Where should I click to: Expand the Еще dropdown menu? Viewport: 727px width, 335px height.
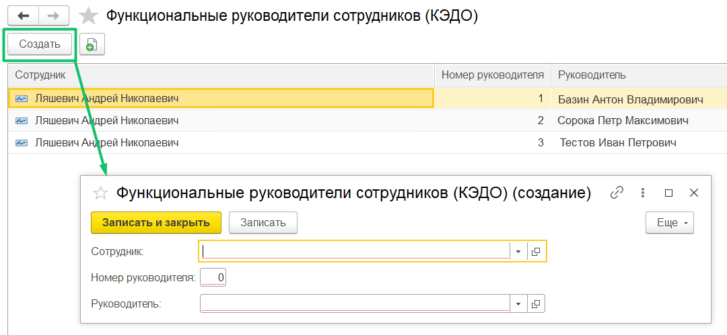tap(670, 223)
